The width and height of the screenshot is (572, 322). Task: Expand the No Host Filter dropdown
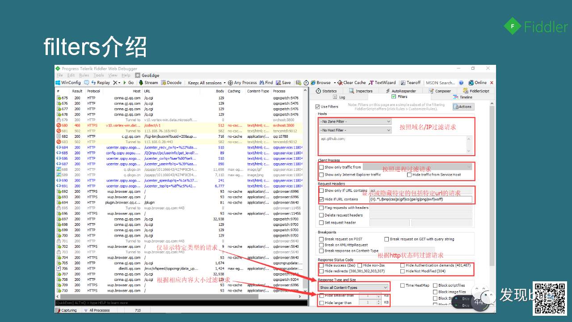[355, 130]
